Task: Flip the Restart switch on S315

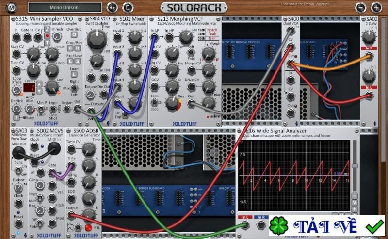Action: (x=66, y=109)
